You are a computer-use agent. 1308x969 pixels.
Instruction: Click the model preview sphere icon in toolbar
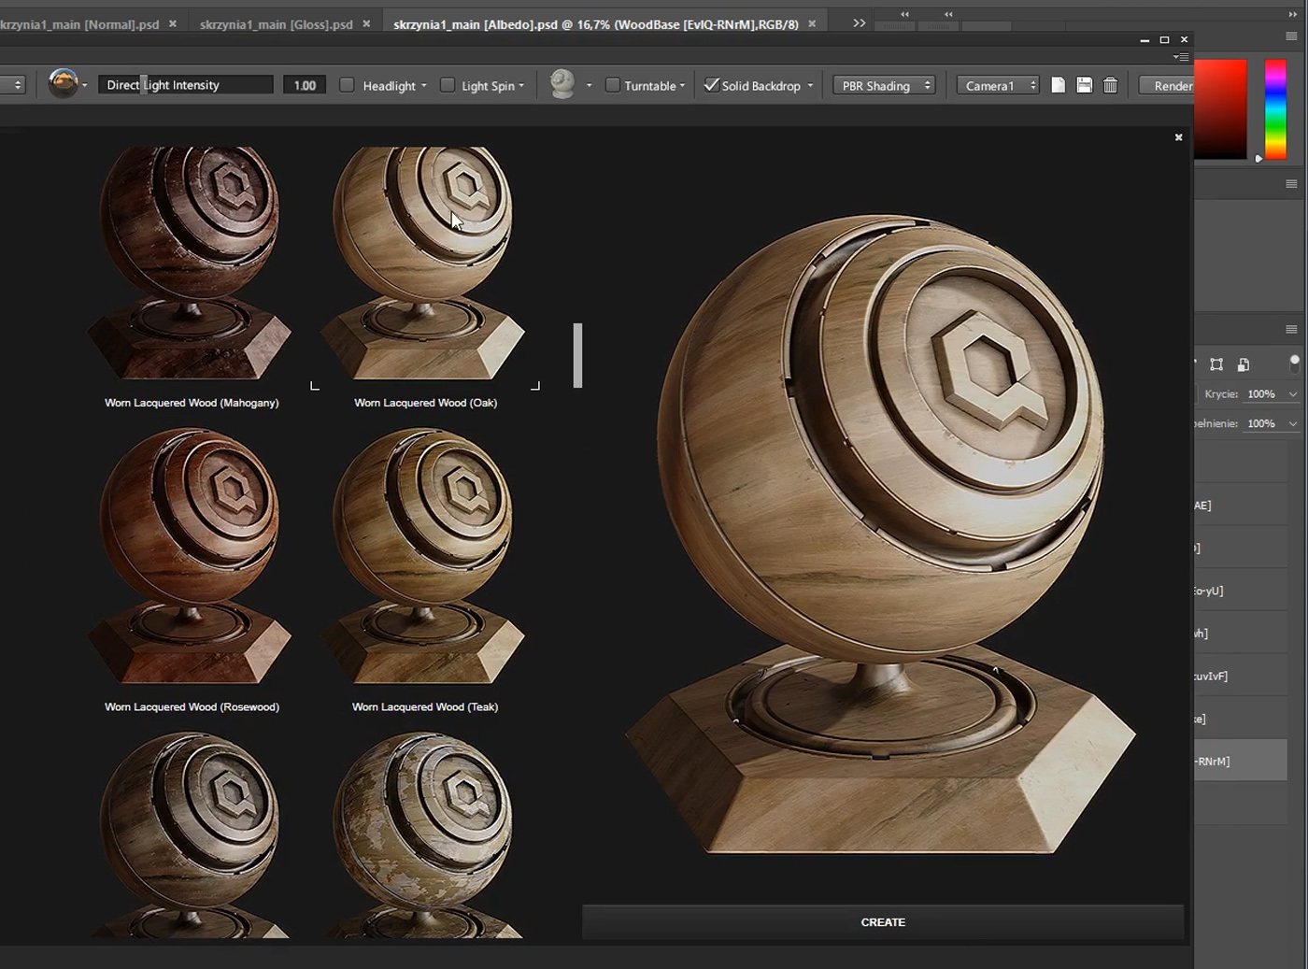tap(561, 84)
